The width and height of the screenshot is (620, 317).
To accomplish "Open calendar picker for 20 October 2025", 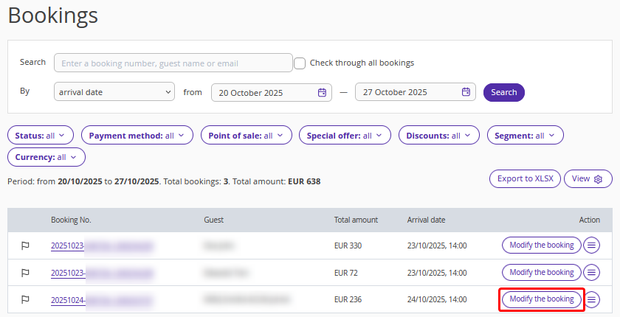I will [x=322, y=92].
